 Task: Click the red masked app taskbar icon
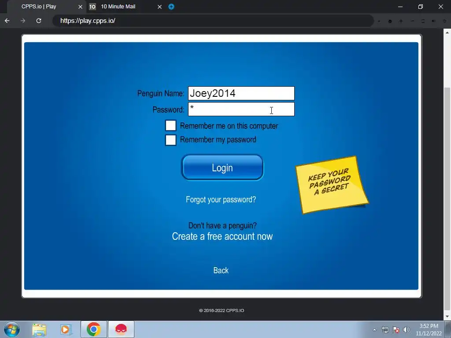121,329
